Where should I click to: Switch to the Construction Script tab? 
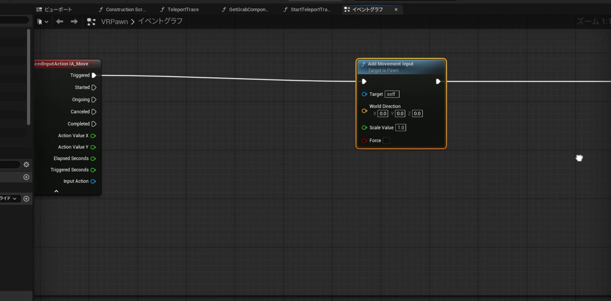pyautogui.click(x=125, y=10)
